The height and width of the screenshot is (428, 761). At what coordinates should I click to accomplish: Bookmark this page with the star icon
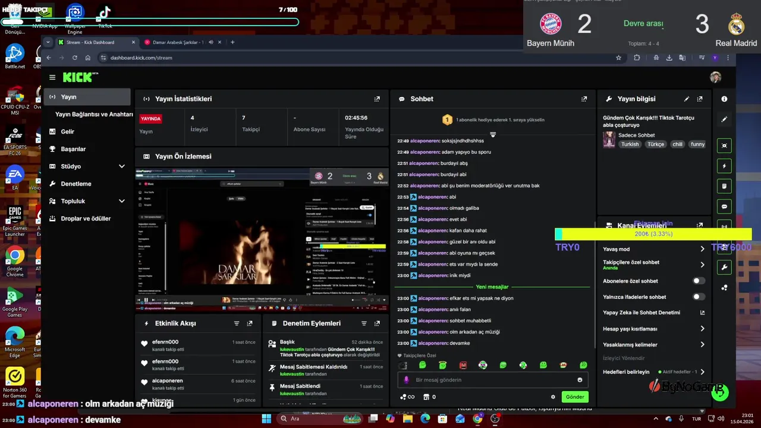(x=618, y=58)
